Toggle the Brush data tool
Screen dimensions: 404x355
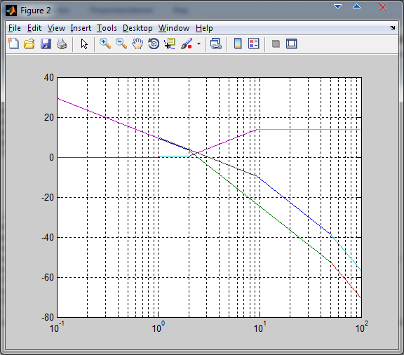point(187,43)
